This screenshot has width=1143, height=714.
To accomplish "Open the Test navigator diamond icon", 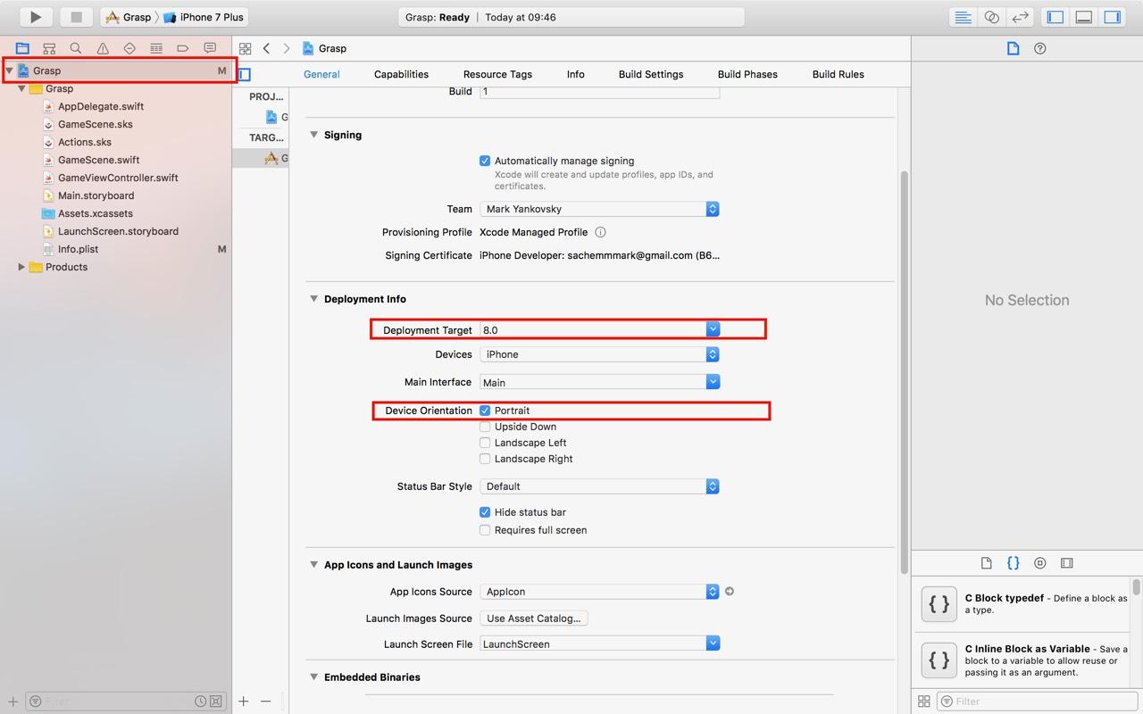I will 129,48.
